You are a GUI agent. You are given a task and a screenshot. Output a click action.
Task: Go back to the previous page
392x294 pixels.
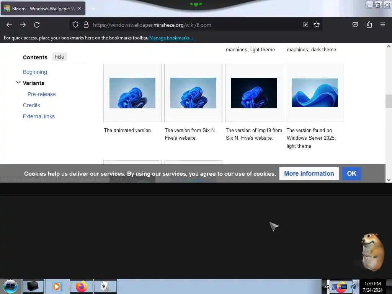(9, 25)
